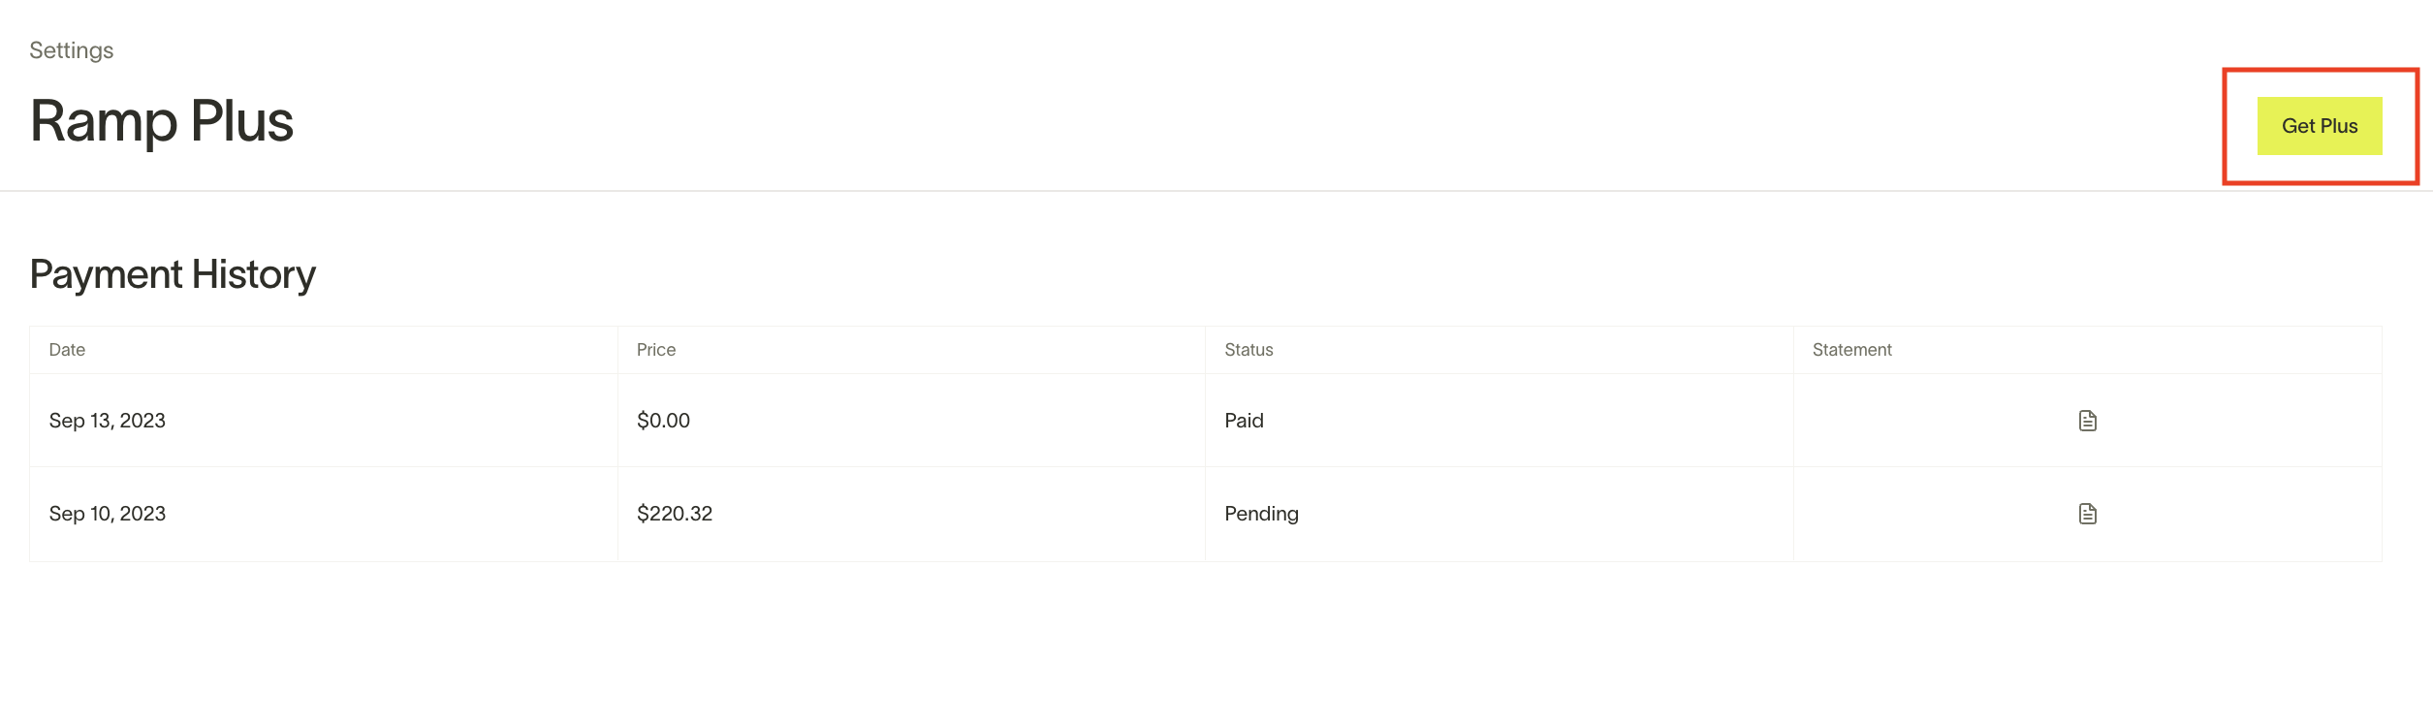
Task: Click the Get Plus button
Action: 2319,126
